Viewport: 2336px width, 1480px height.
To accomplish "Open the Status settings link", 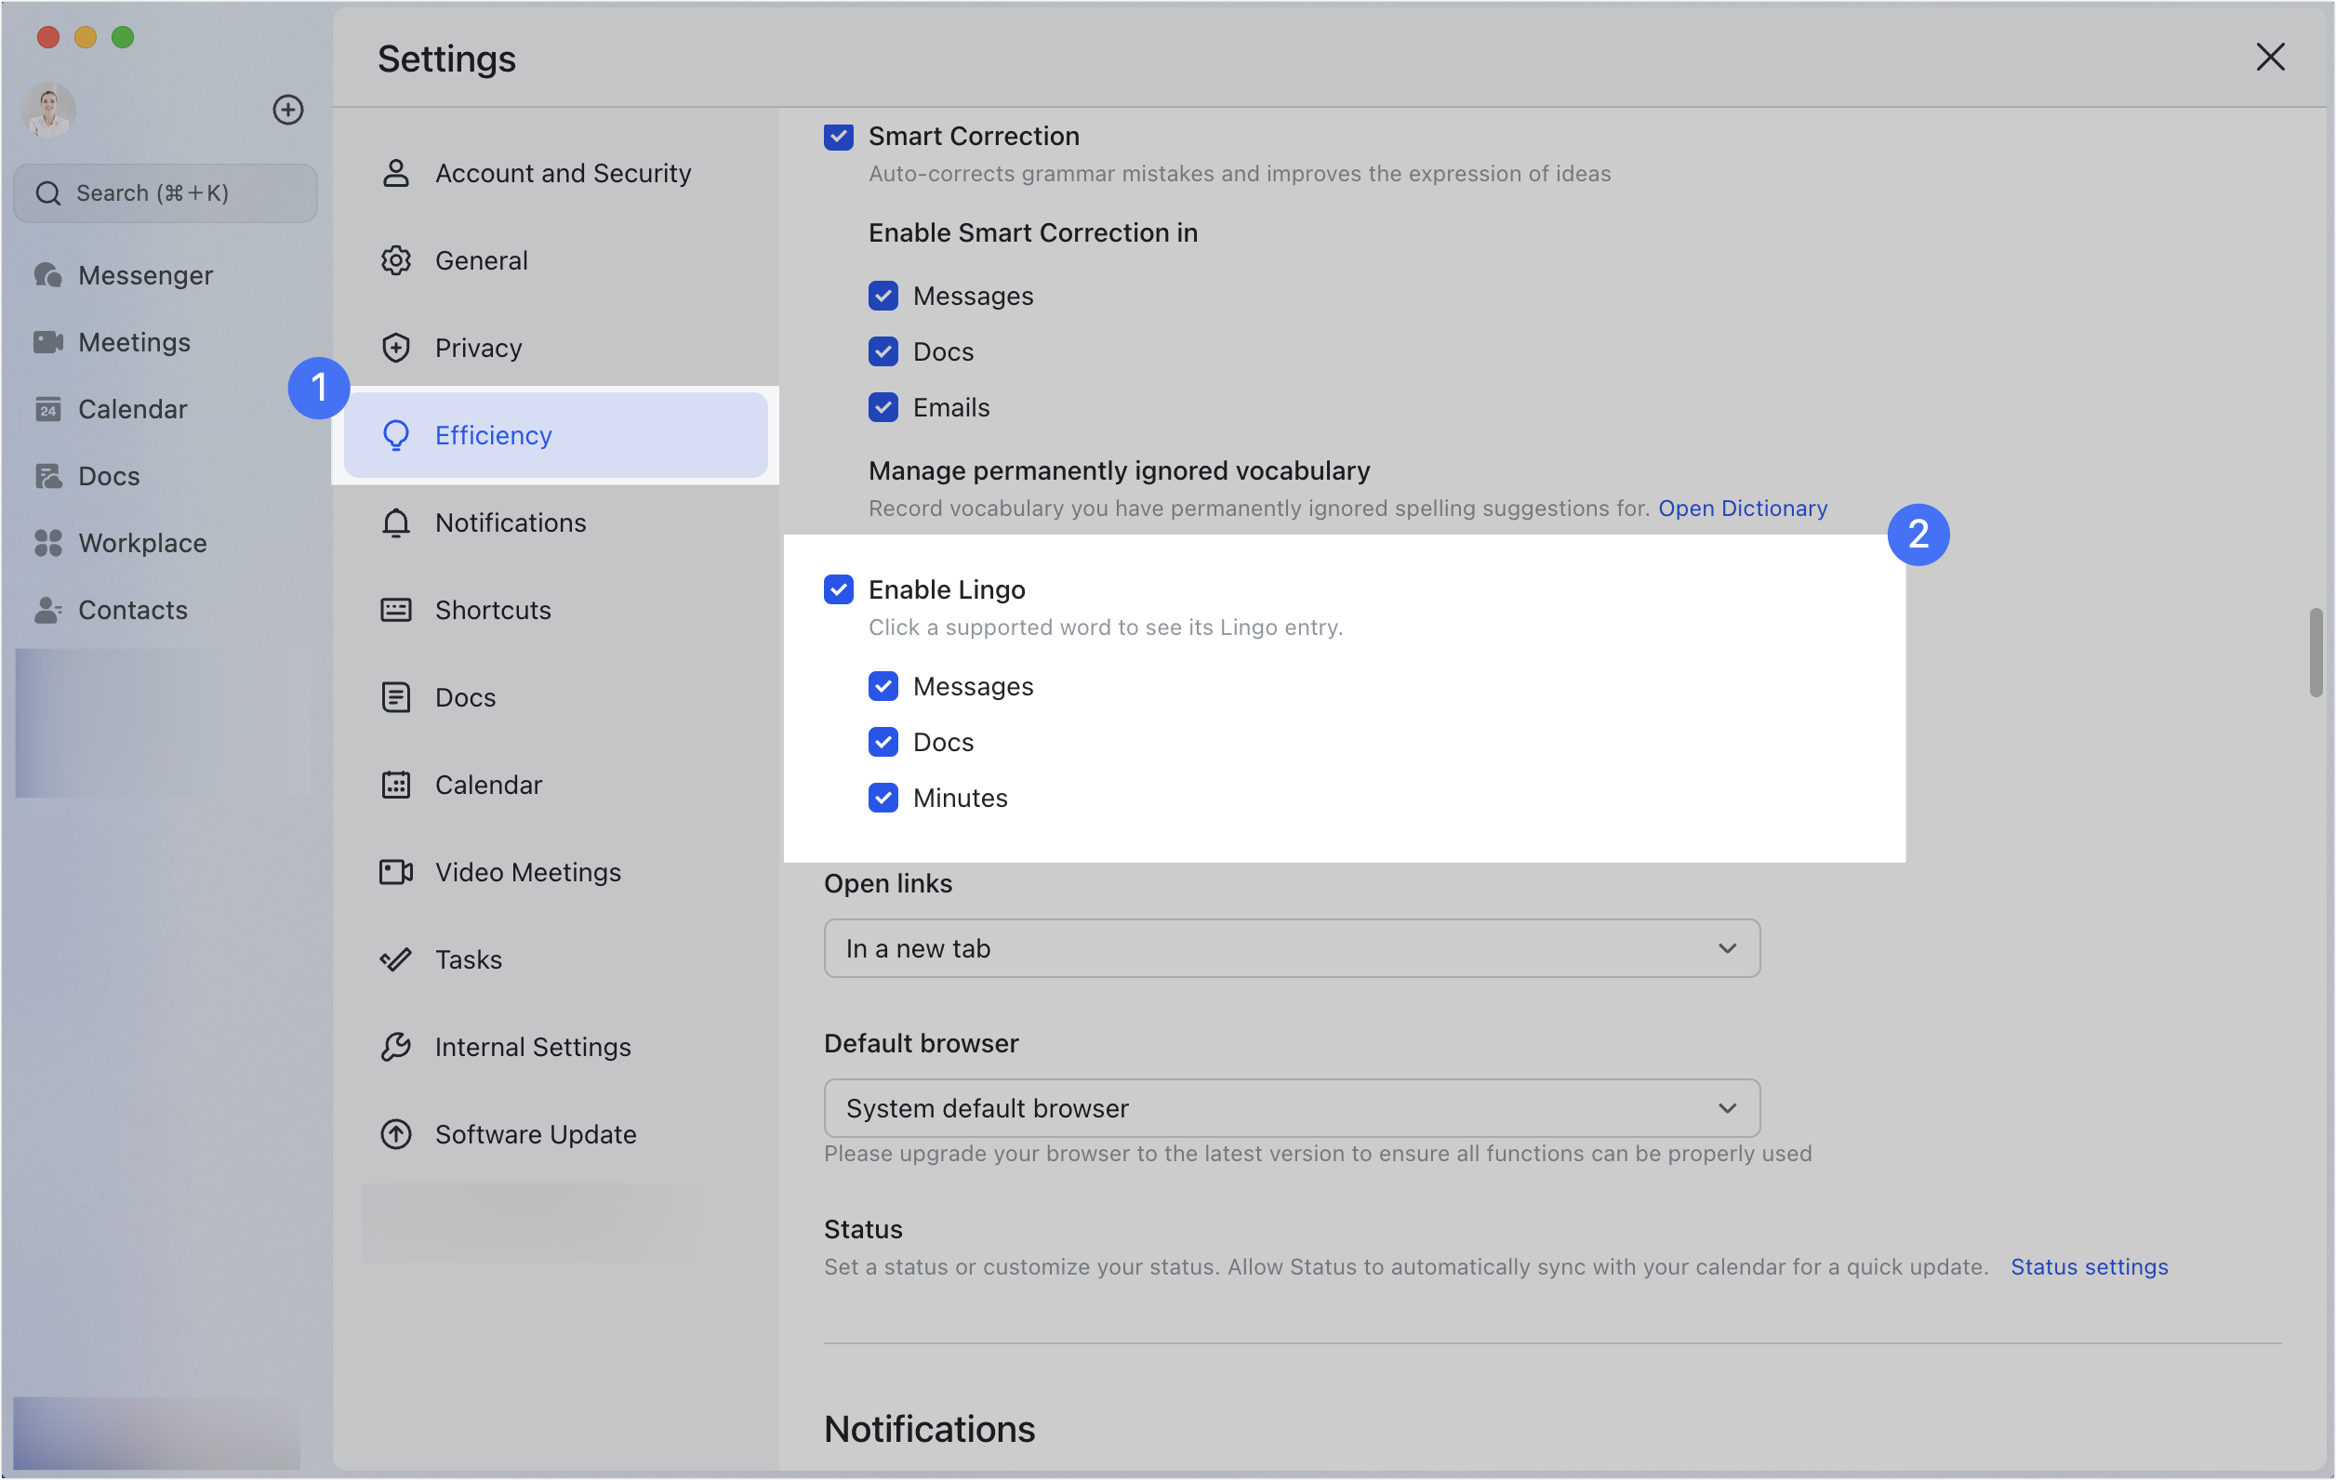I will [x=2089, y=1266].
